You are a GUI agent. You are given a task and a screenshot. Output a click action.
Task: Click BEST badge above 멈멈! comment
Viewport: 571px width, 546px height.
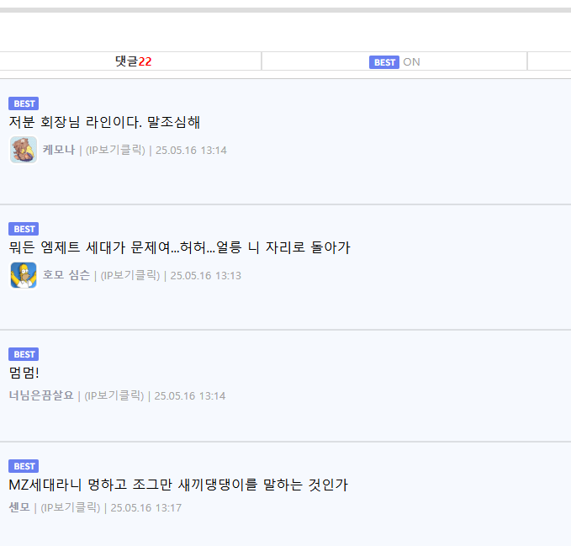[24, 354]
